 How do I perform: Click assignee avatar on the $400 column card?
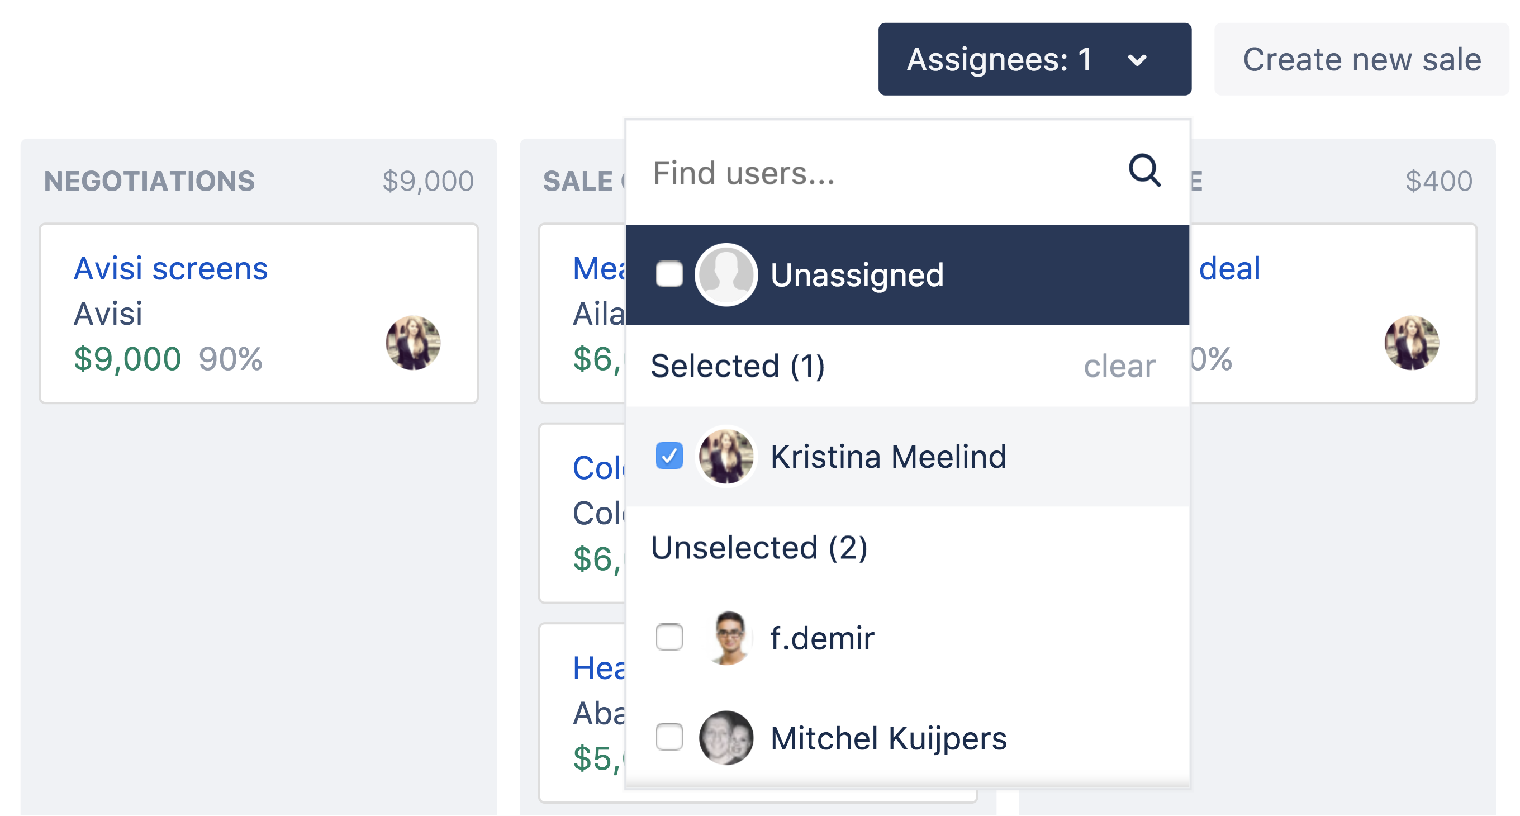[x=1412, y=342]
